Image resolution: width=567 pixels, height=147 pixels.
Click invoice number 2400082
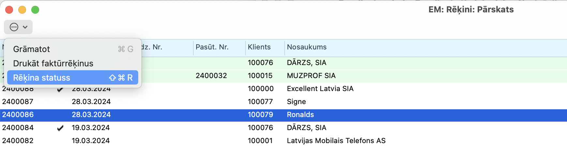[x=18, y=141]
